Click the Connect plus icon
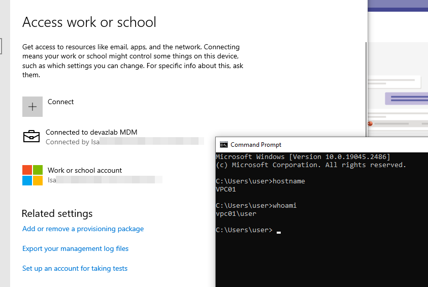 tap(32, 107)
